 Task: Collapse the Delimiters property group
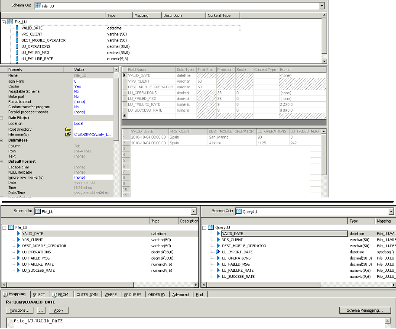click(x=1, y=140)
